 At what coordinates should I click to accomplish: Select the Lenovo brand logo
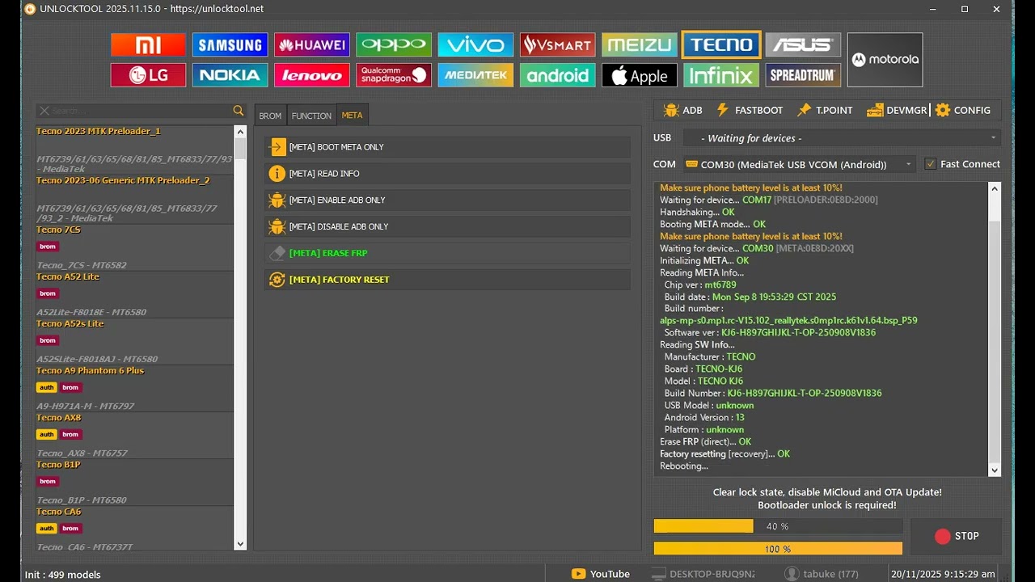click(x=311, y=76)
